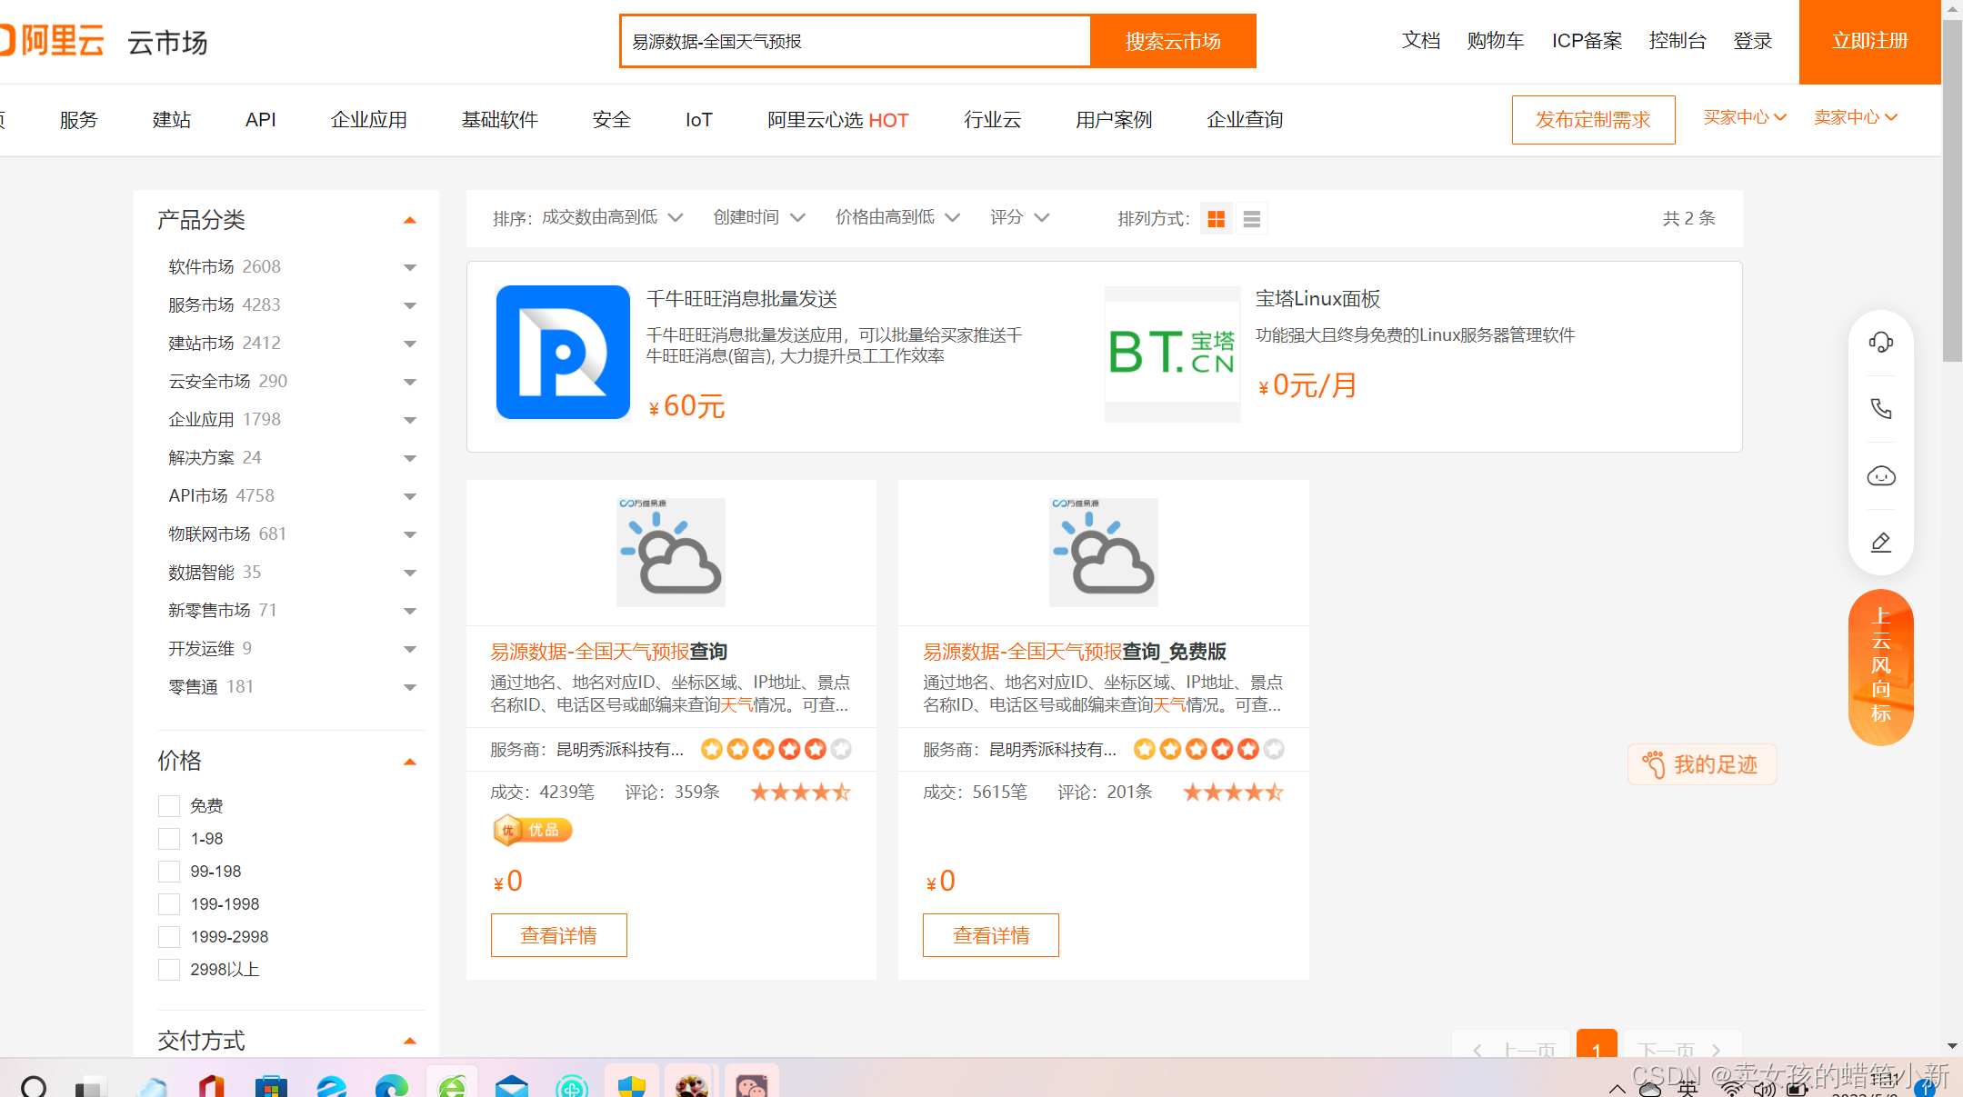
Task: Open Office app in taskbar
Action: (x=211, y=1085)
